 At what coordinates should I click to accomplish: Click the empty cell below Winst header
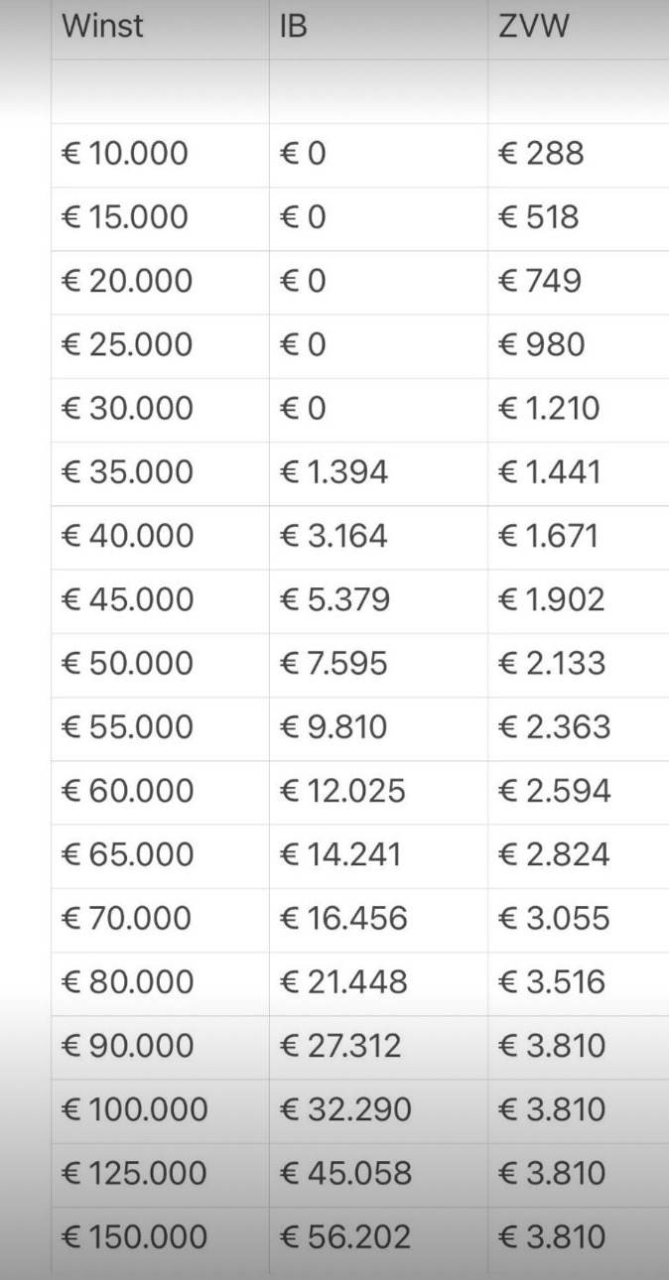click(x=160, y=91)
